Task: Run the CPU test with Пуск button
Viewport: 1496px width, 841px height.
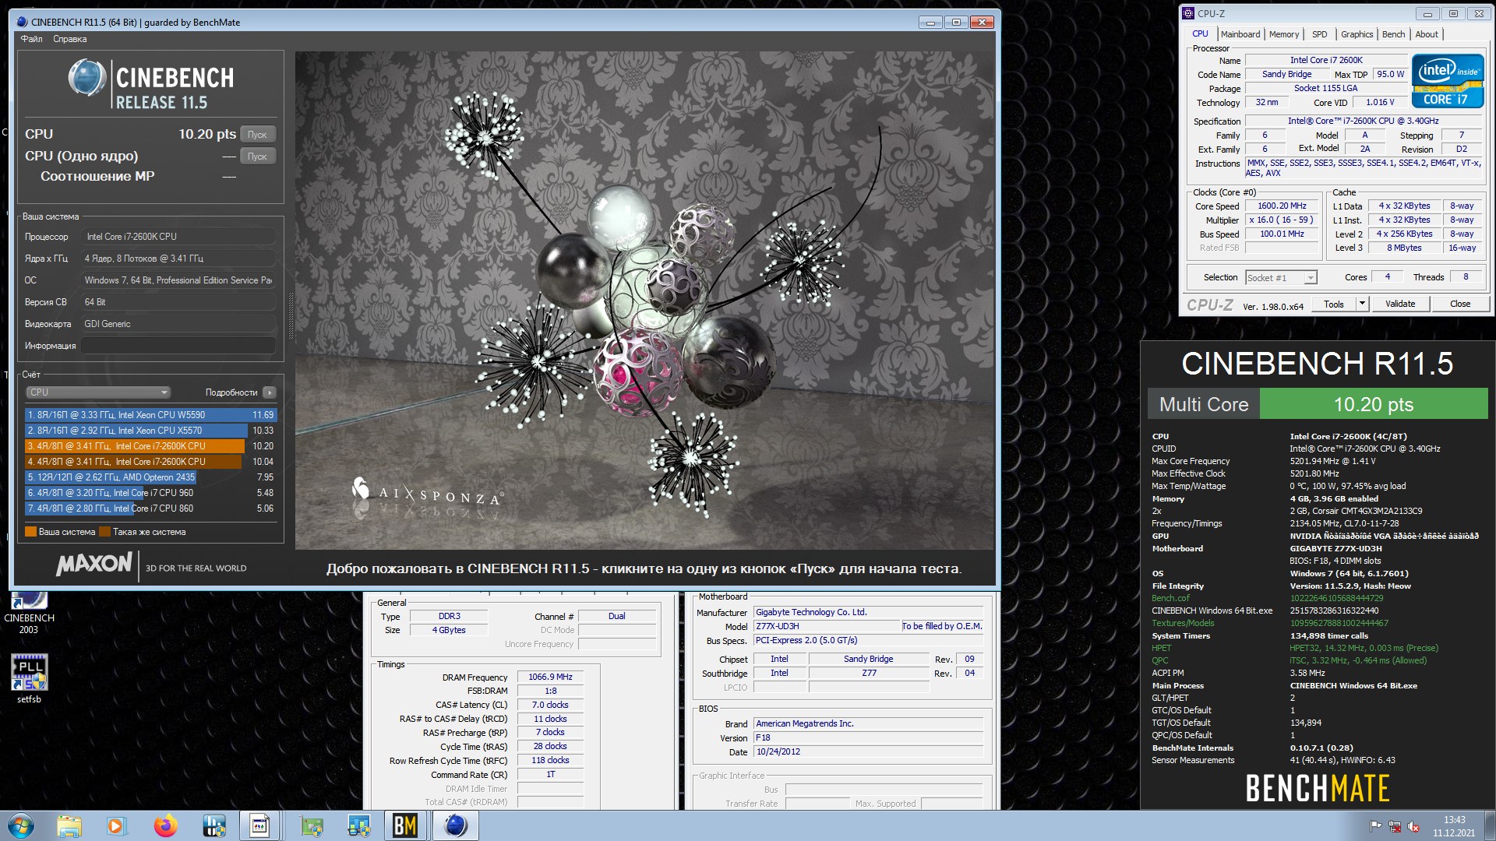Action: (258, 135)
